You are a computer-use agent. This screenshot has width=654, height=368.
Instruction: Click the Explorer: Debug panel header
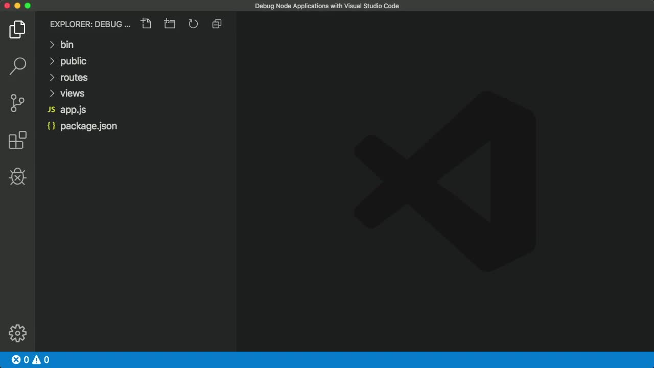point(90,24)
